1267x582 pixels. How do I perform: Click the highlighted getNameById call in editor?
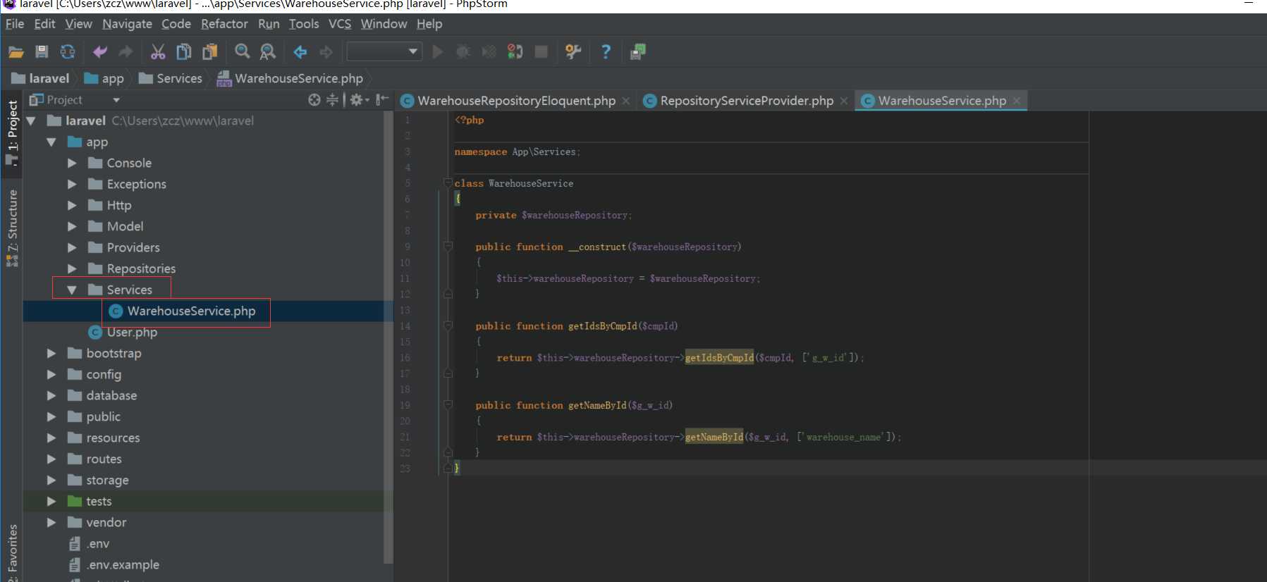(x=714, y=437)
